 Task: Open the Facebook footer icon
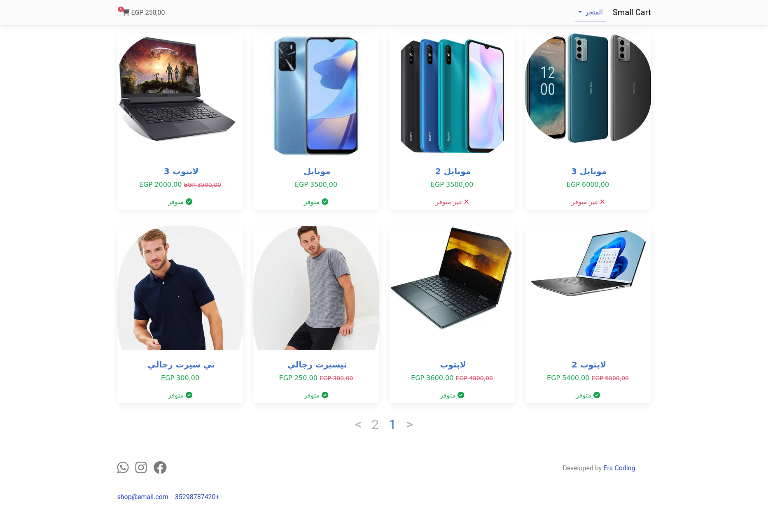pos(160,467)
